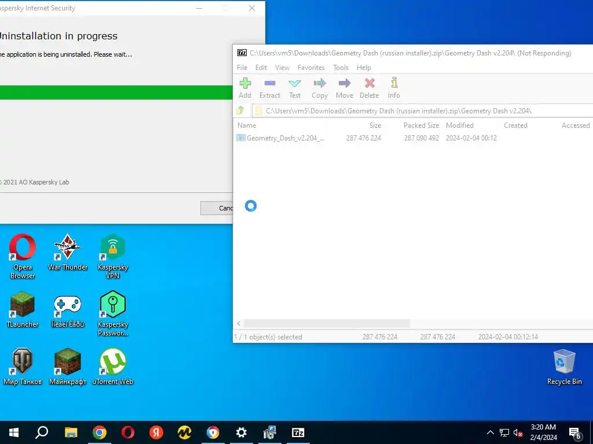The image size is (593, 444).
Task: Open Google Chrome from the taskbar
Action: (x=100, y=432)
